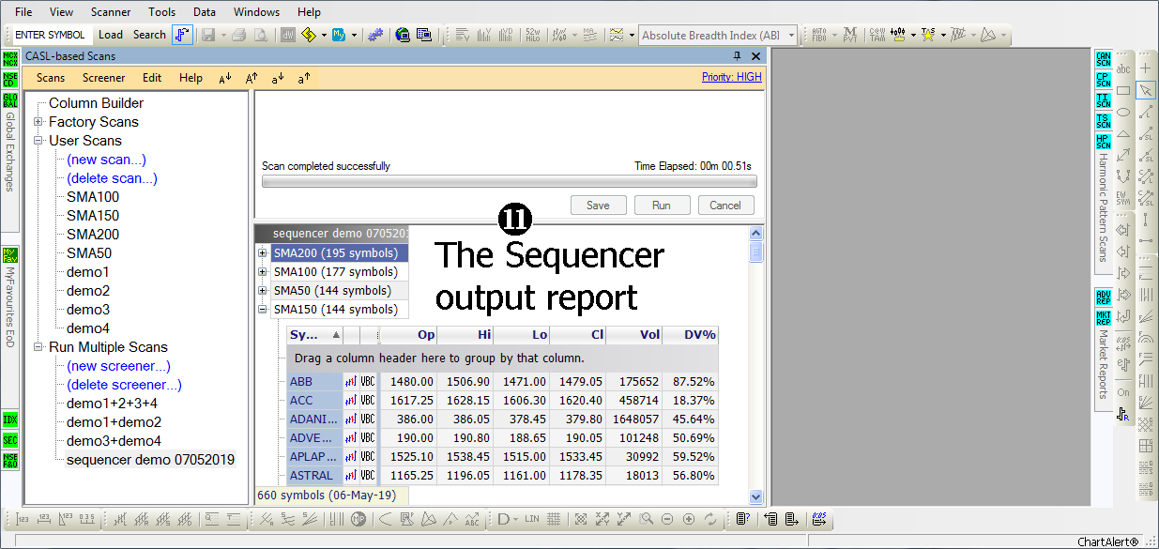Click the Priority: HIGH link
The image size is (1159, 549).
pyautogui.click(x=732, y=77)
